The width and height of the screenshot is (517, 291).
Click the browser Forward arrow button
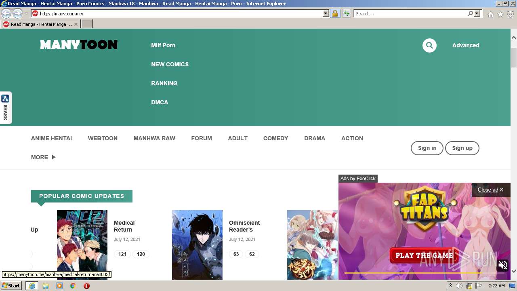(x=17, y=14)
